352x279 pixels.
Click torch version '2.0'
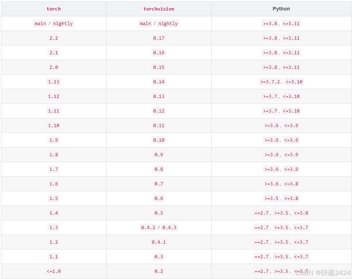(54, 67)
